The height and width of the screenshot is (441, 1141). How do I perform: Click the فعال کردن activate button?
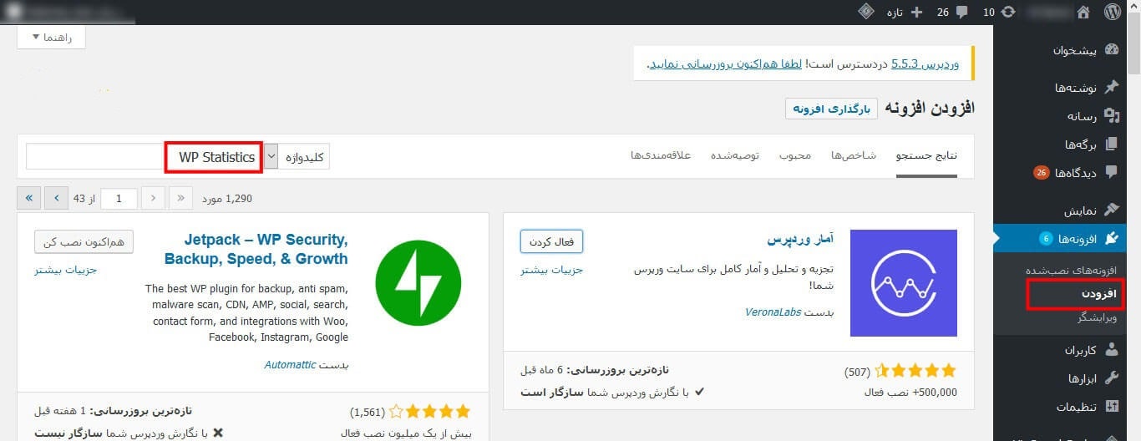point(551,241)
